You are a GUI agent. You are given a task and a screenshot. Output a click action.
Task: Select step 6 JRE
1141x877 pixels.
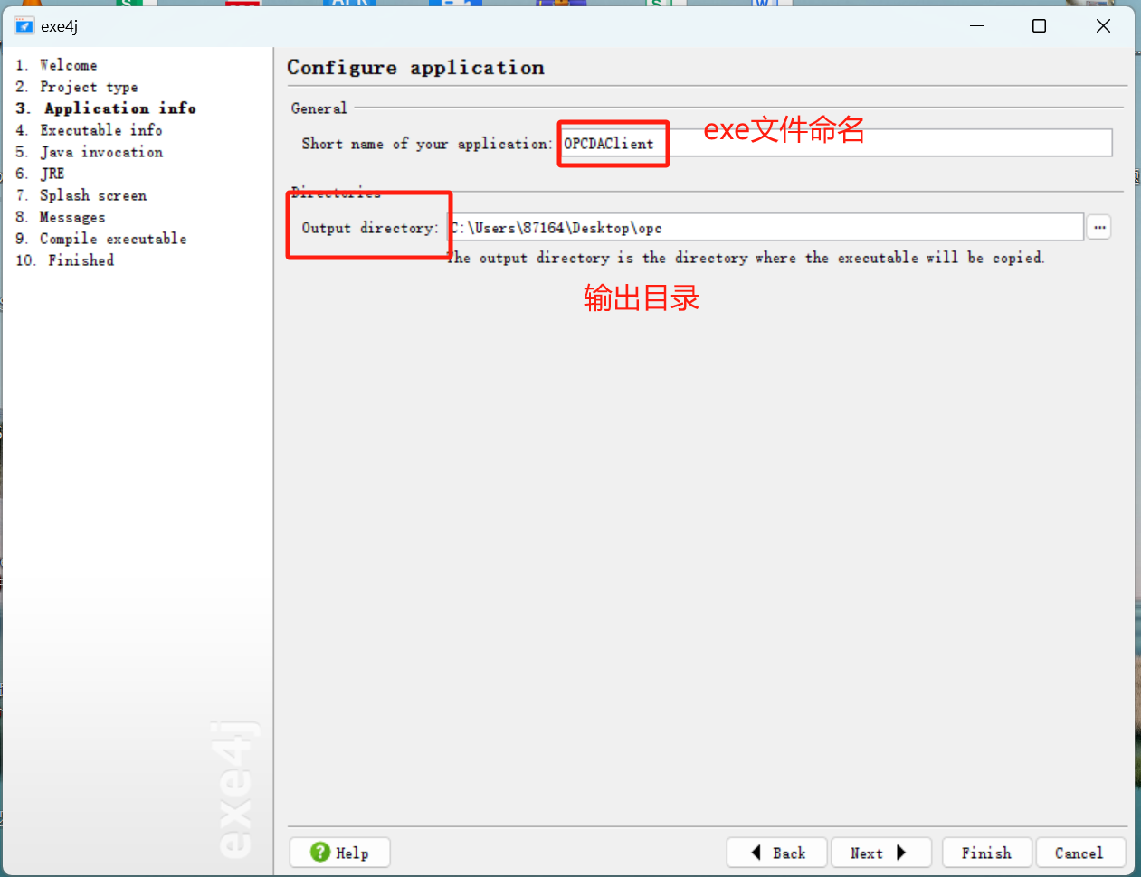pyautogui.click(x=40, y=174)
